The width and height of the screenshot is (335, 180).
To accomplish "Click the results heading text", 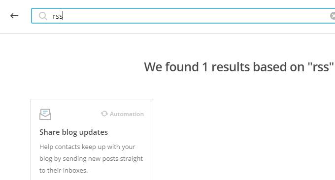I will [239, 67].
